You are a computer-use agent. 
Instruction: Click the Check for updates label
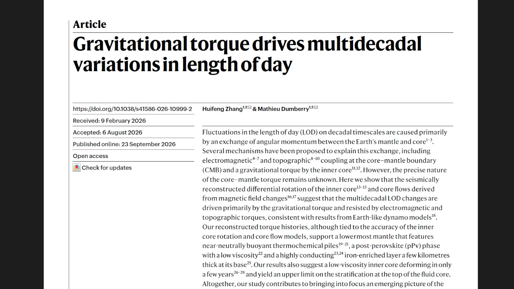(x=107, y=168)
